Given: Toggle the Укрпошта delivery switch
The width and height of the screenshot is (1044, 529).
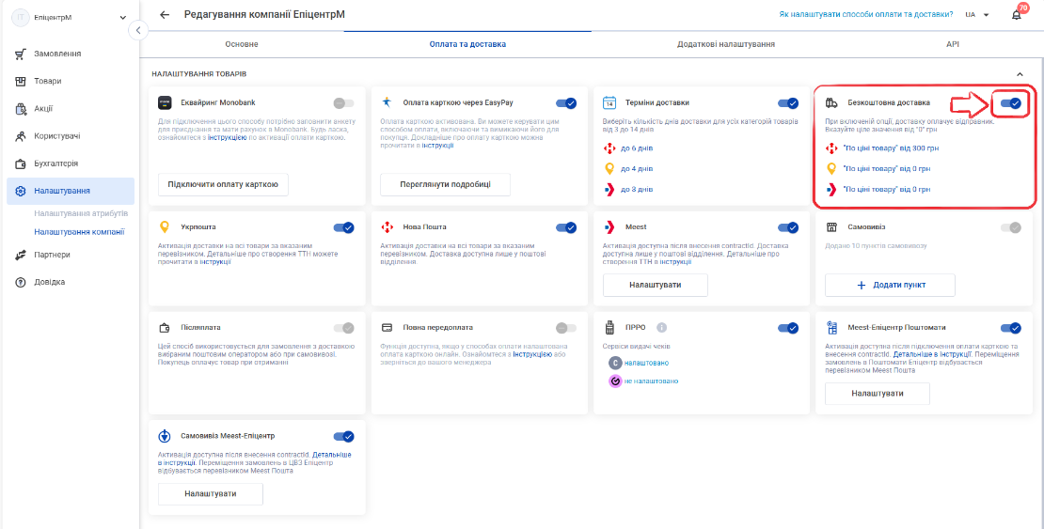Looking at the screenshot, I should [343, 227].
